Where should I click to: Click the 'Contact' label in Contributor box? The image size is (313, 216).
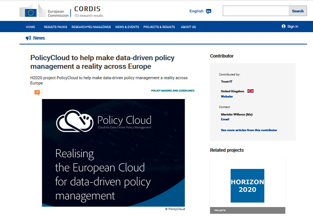tap(224, 107)
